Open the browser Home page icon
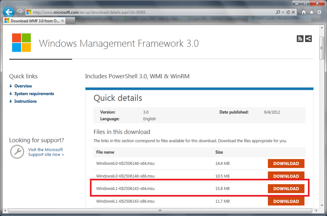This screenshot has height=216, width=327. [x=304, y=12]
